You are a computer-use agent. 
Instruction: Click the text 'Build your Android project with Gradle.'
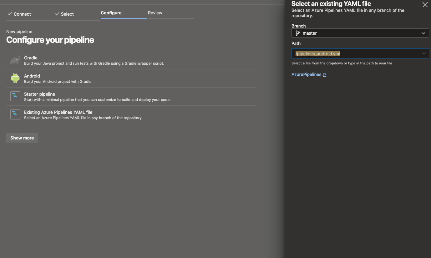tap(58, 82)
